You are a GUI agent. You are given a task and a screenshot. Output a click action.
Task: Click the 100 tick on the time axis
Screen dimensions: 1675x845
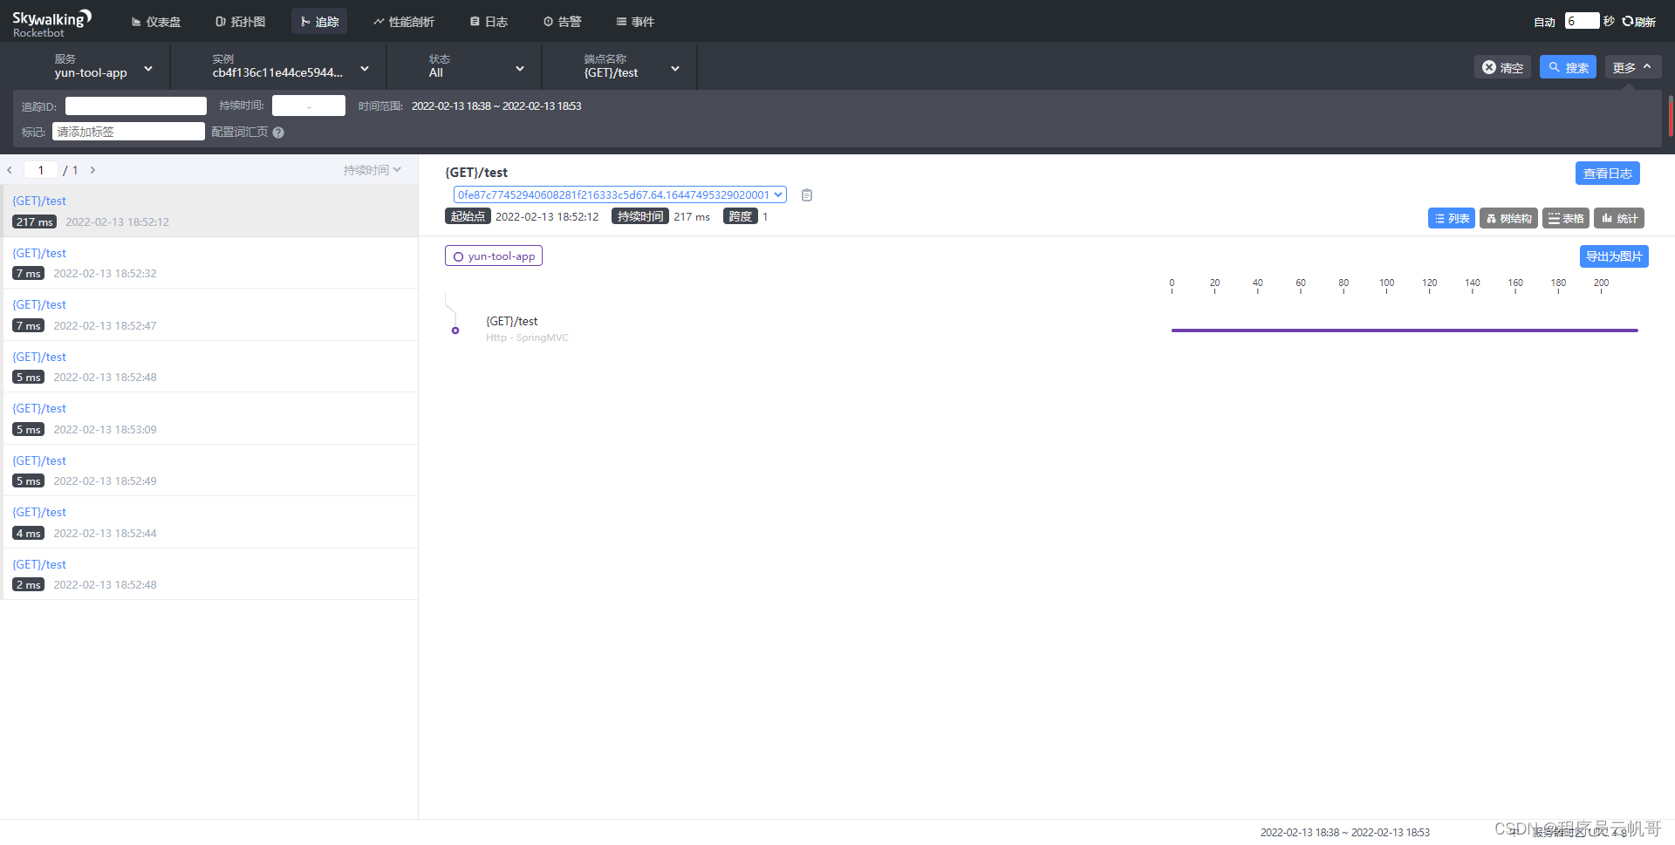1386,285
